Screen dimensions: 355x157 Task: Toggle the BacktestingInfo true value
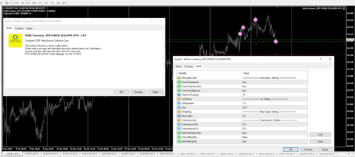pos(245,141)
